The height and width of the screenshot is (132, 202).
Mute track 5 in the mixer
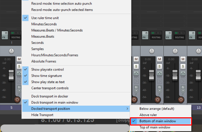coord(19,59)
